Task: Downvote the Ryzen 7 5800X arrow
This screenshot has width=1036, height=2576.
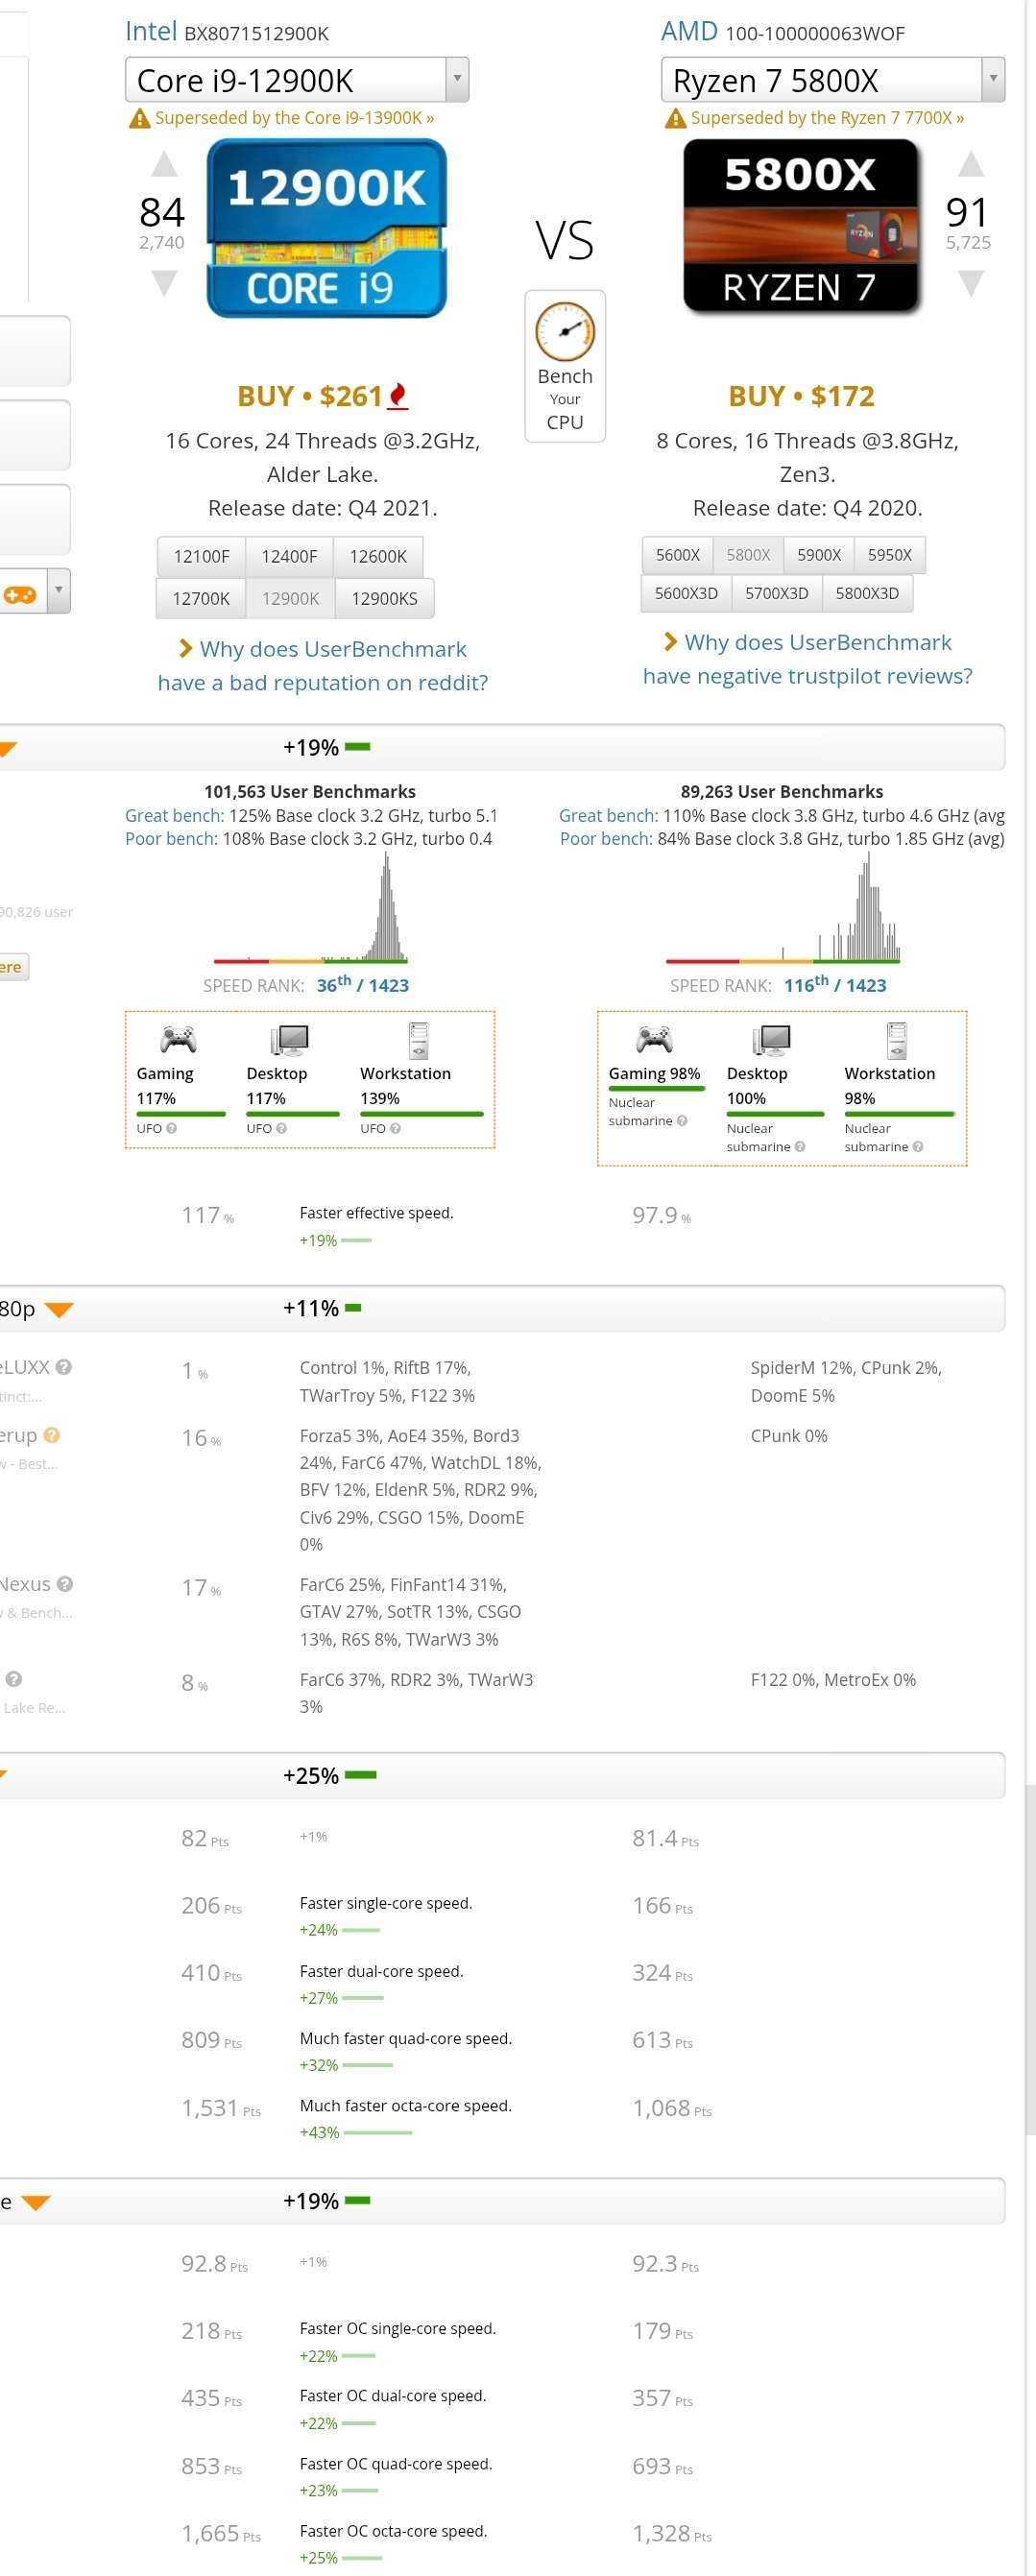Action: coord(970,284)
